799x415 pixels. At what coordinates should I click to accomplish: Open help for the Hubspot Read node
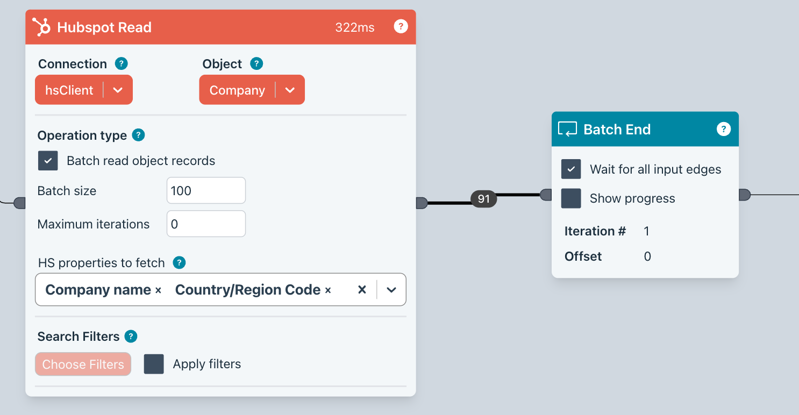click(x=401, y=26)
